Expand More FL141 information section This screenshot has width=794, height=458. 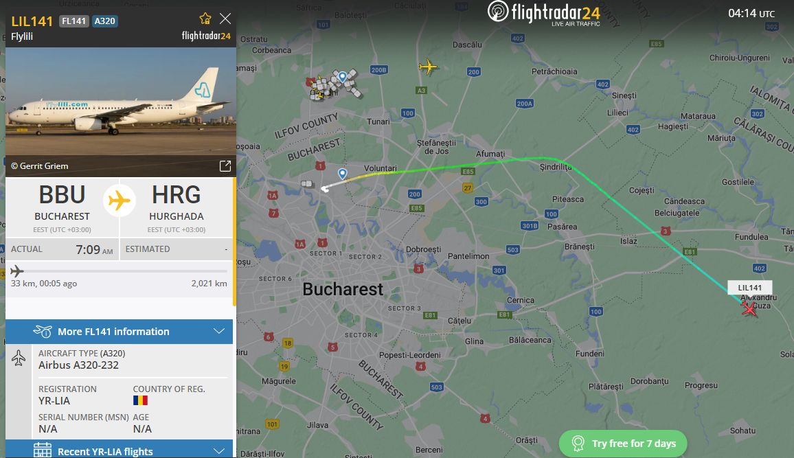119,332
